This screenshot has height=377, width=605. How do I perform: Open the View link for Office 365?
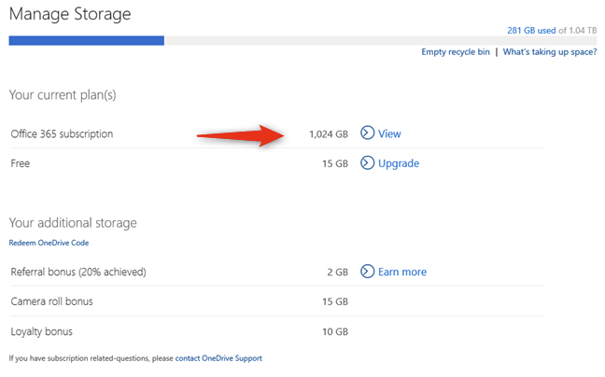point(389,133)
